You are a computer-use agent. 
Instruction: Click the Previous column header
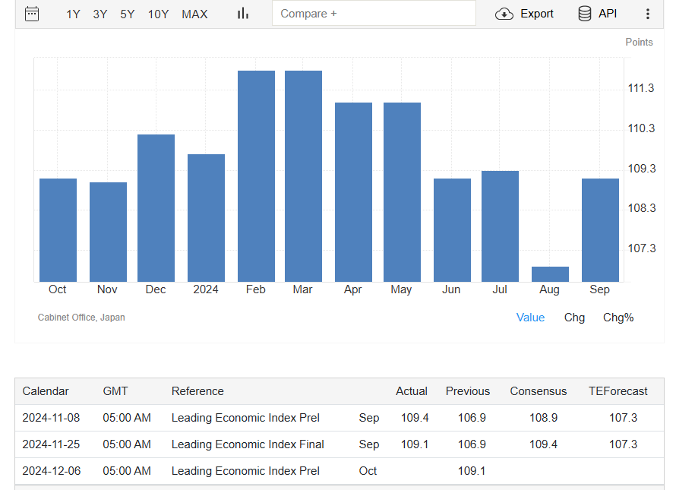(x=468, y=391)
